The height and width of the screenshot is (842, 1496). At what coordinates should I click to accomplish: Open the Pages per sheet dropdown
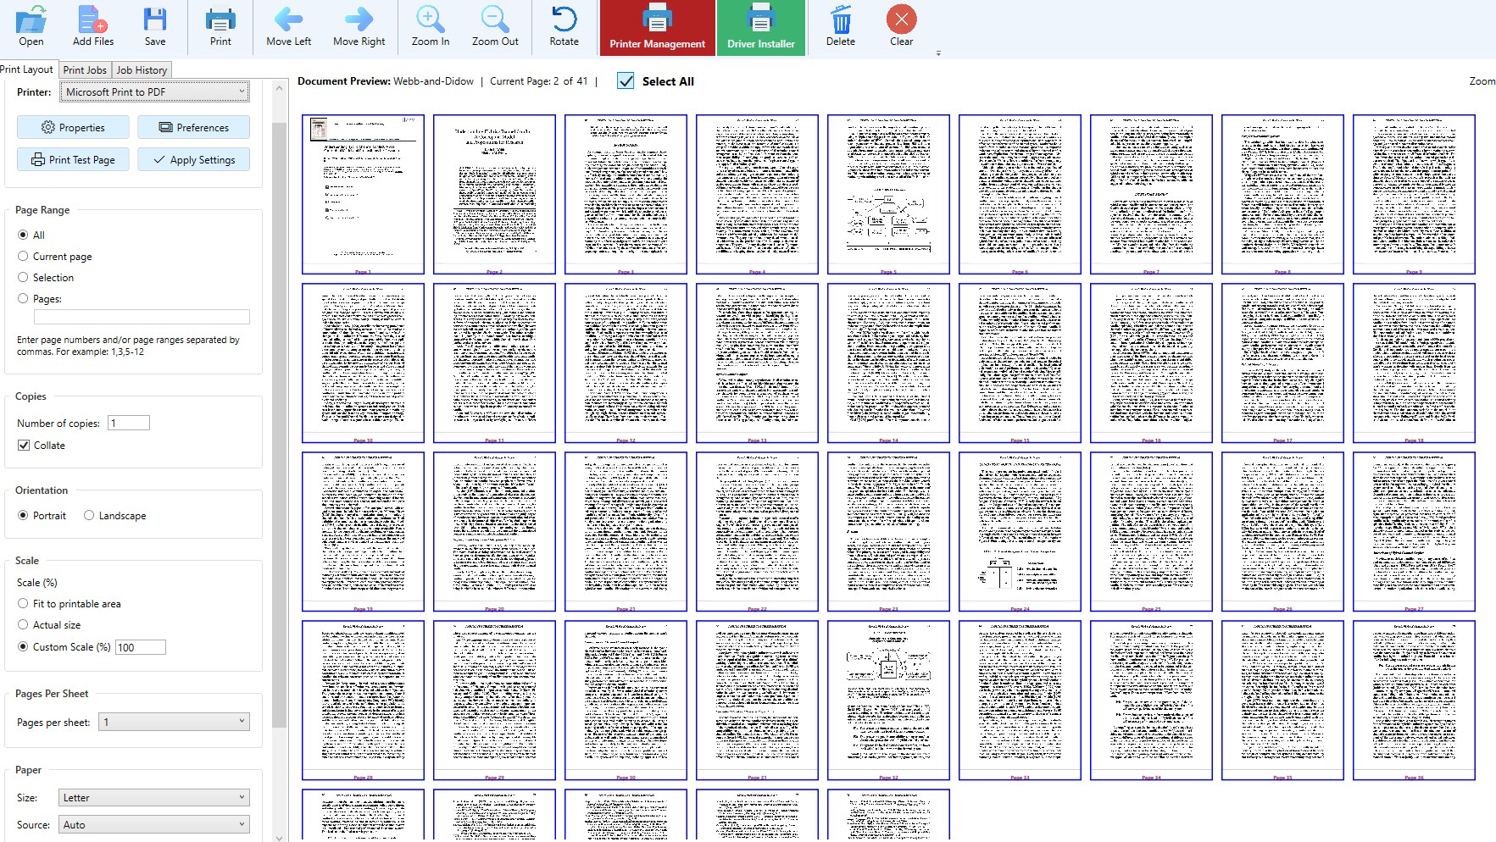point(173,721)
